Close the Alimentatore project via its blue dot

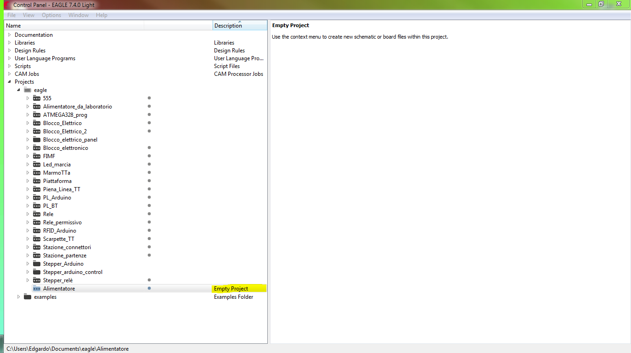149,288
